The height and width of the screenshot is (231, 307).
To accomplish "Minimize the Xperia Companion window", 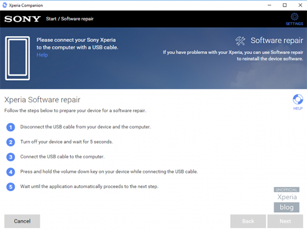I will (270, 5).
